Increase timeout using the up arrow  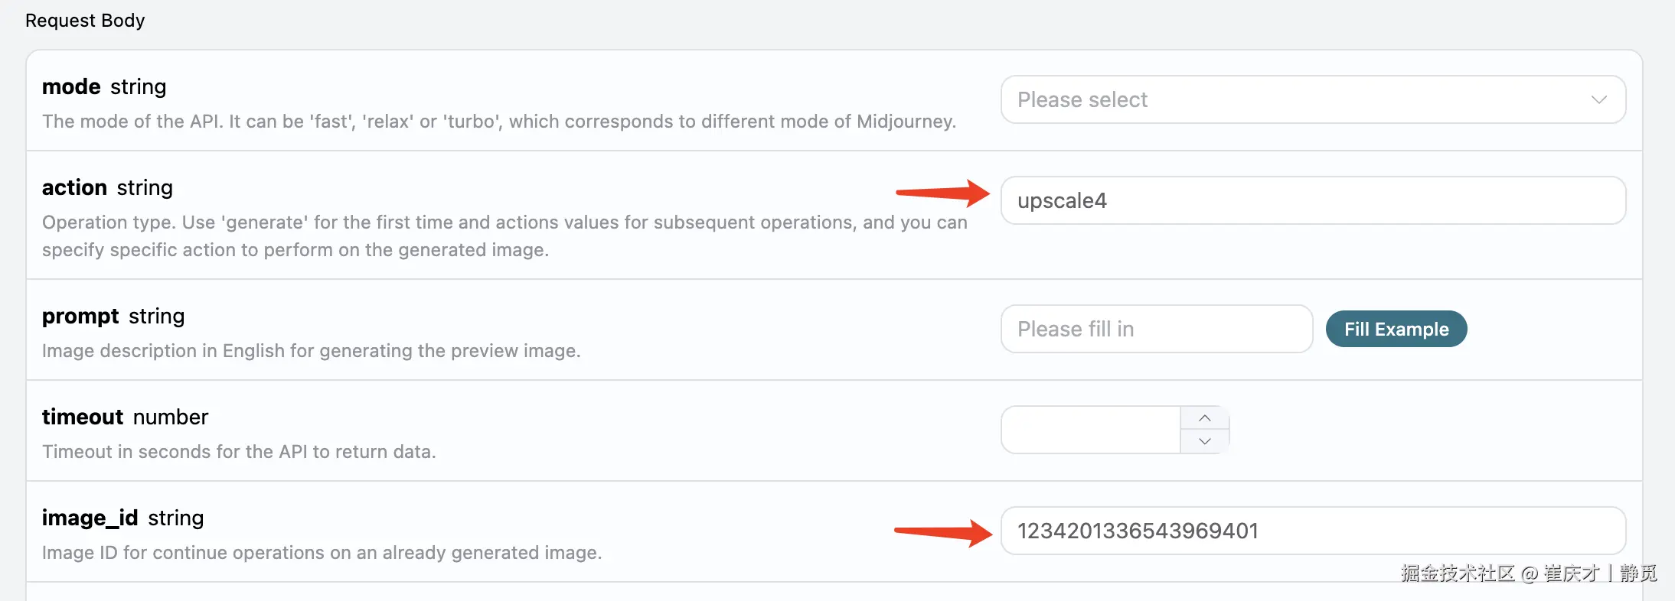(1205, 418)
